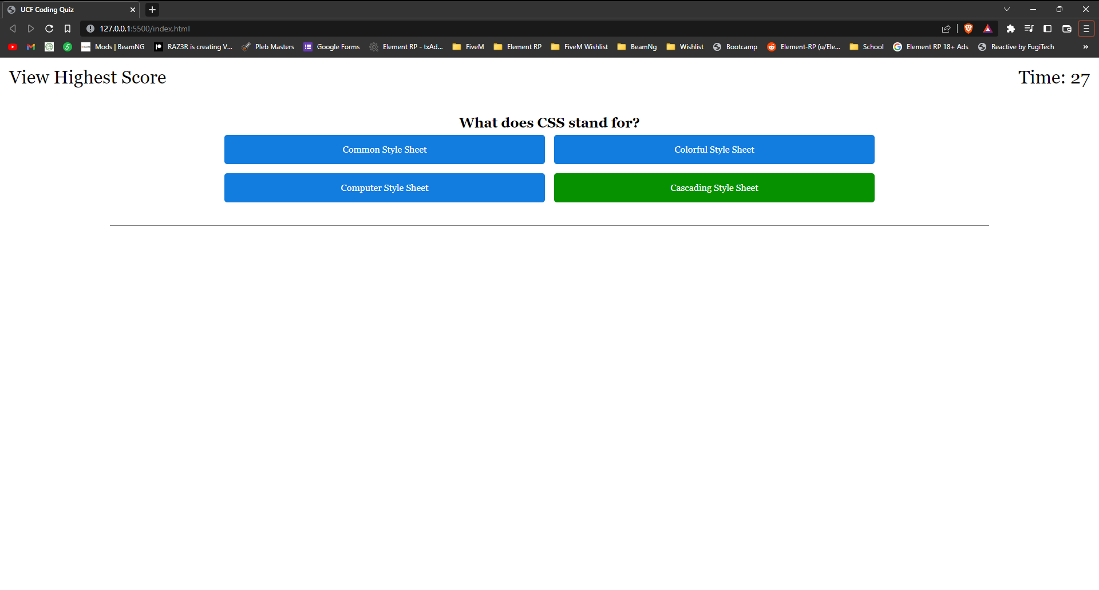The image size is (1099, 590).
Task: Open Brave Rewards triangle icon
Action: 988,29
